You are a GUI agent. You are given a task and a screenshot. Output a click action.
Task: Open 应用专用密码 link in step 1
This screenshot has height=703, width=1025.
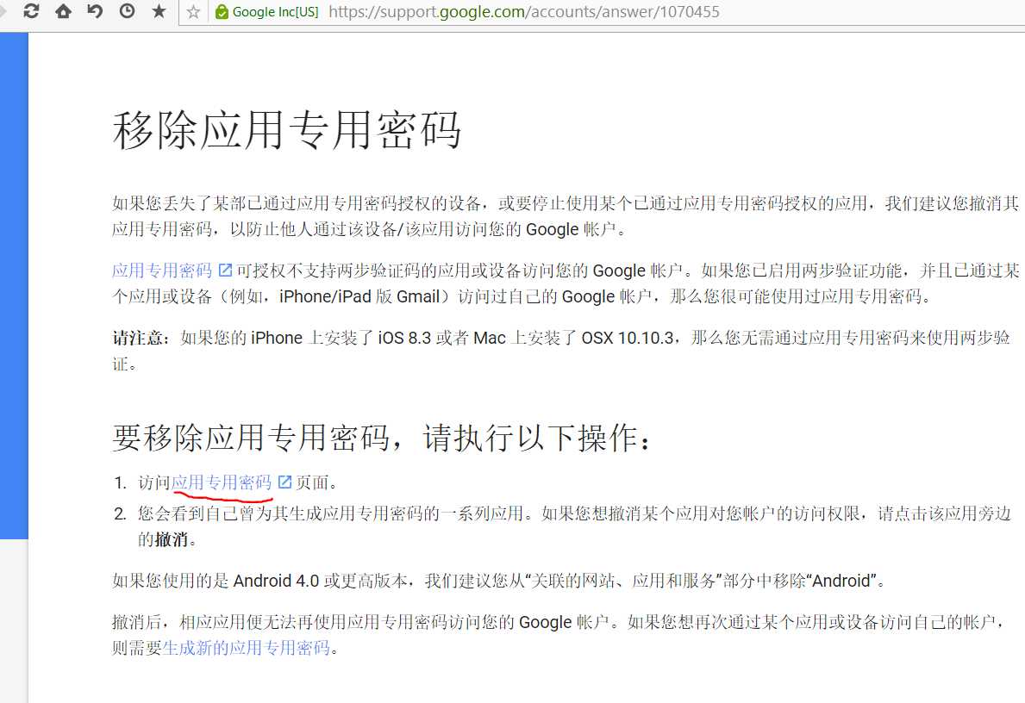coord(221,482)
